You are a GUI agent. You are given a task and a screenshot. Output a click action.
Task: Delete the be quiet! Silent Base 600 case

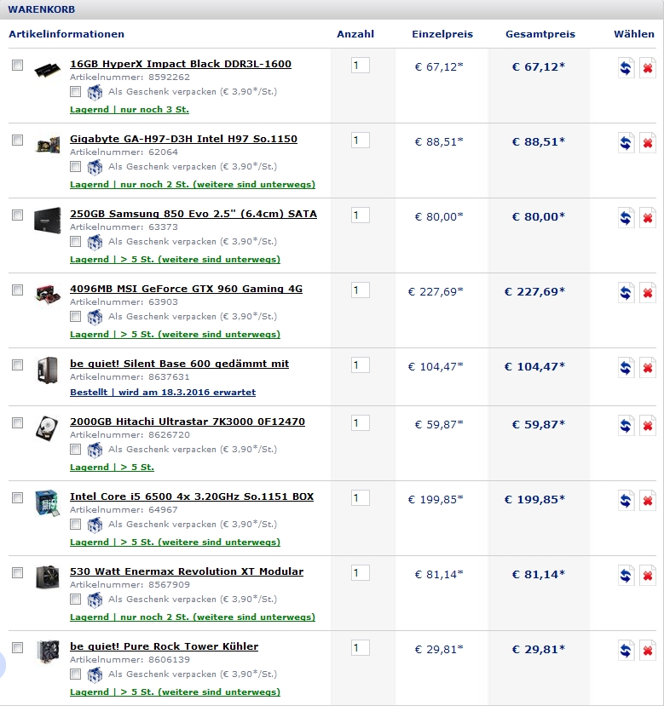tap(648, 369)
